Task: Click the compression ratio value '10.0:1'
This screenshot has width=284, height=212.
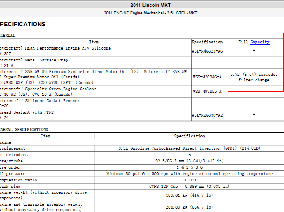Action: coord(189,180)
